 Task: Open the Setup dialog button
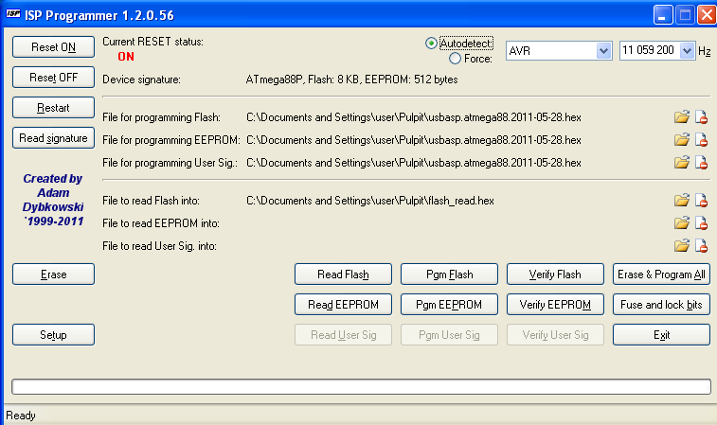click(53, 334)
